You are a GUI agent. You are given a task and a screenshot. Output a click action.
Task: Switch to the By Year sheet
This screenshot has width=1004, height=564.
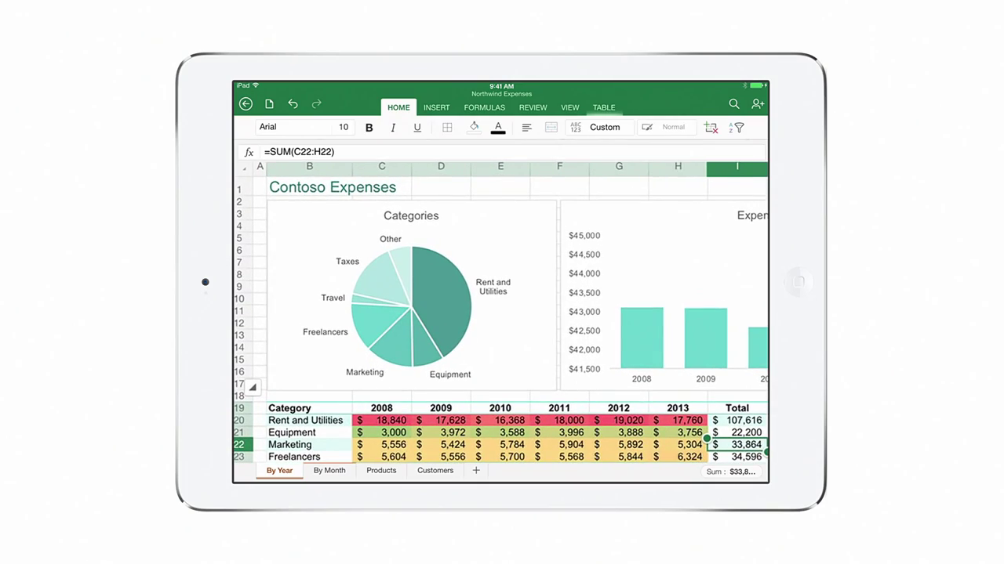click(x=279, y=471)
